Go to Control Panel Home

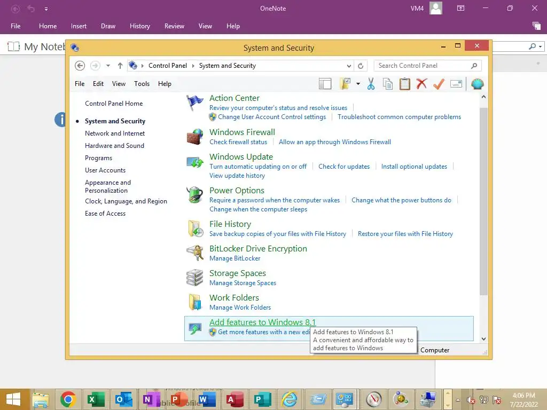tap(114, 104)
